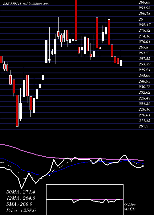Click the <<Live MACD label
The image size is (154, 215).
pyautogui.click(x=130, y=207)
